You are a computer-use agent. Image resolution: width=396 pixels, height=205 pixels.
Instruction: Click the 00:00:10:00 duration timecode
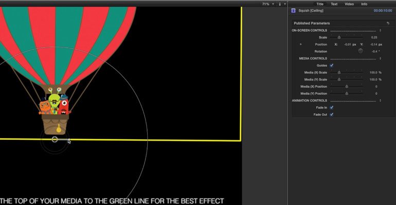(383, 11)
